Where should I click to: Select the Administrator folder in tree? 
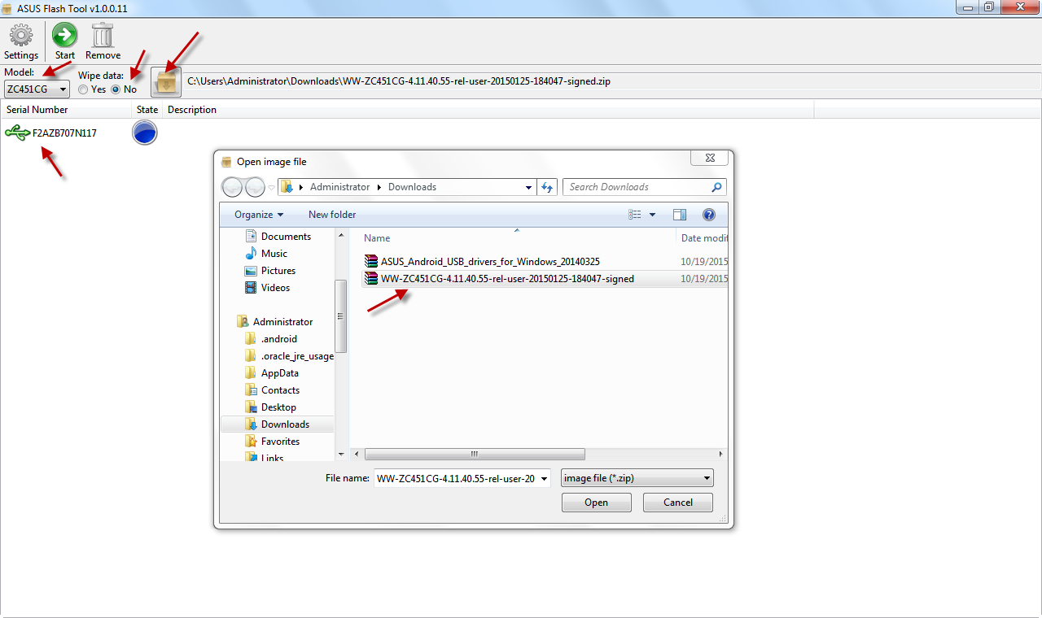(275, 322)
